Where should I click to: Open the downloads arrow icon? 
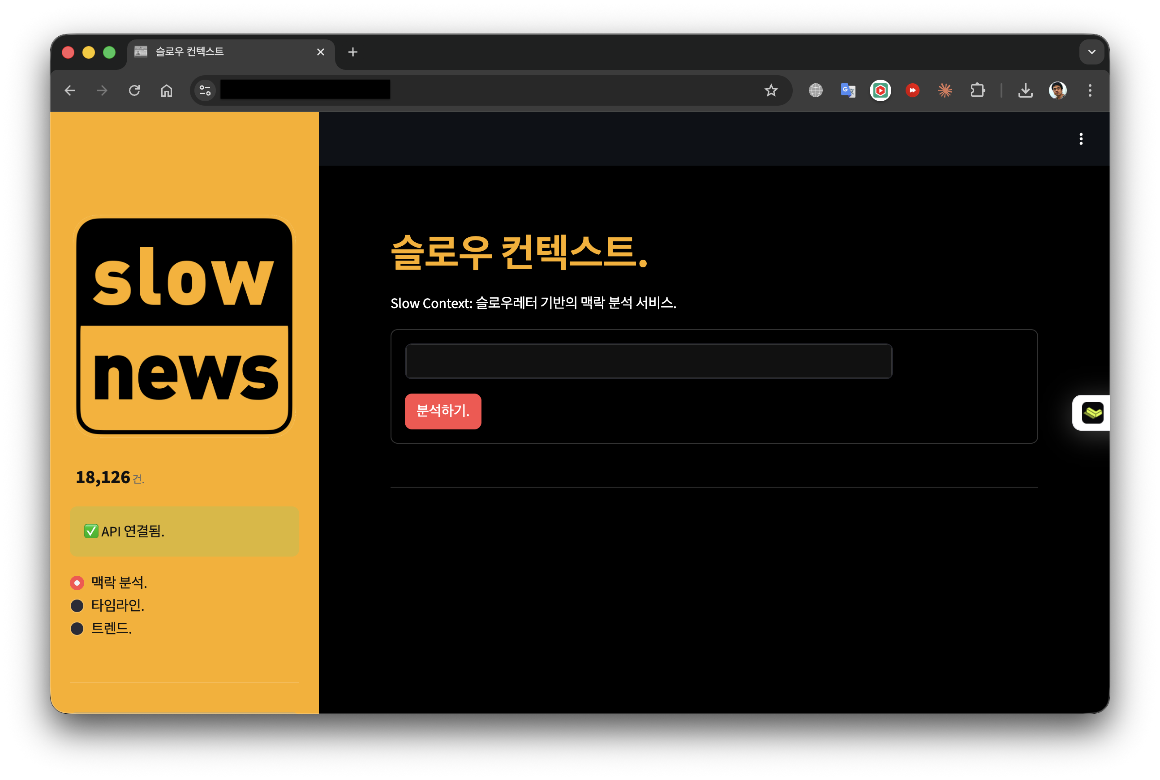point(1025,90)
